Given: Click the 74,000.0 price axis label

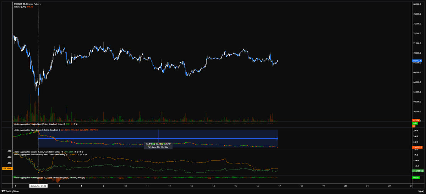Looking at the screenshot, I should coord(417,34).
